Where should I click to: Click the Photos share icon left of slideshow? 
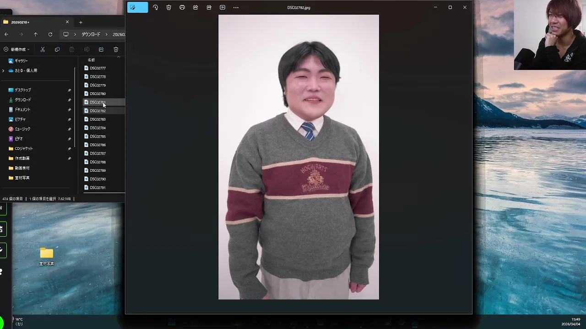[209, 7]
